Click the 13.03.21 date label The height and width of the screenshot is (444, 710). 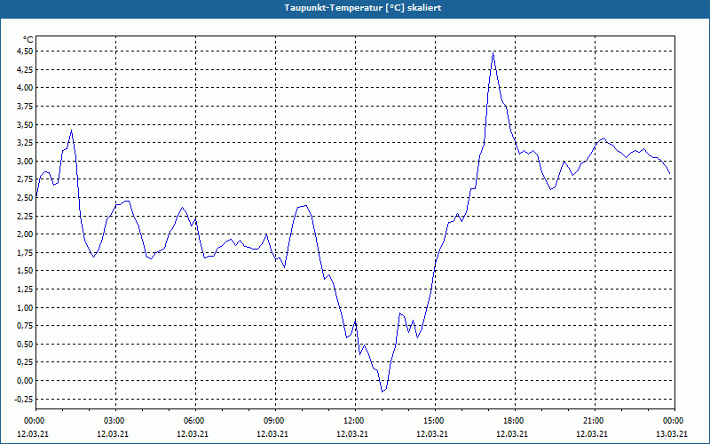[672, 433]
